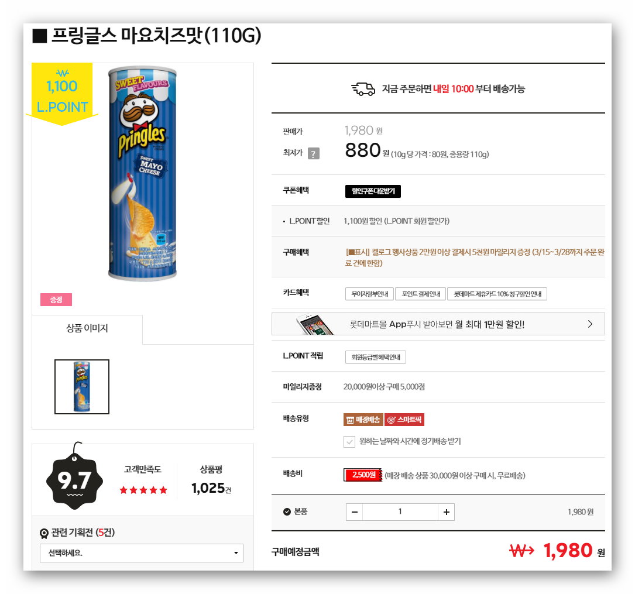
Task: Select the Pringles product thumbnail
Action: coord(82,387)
